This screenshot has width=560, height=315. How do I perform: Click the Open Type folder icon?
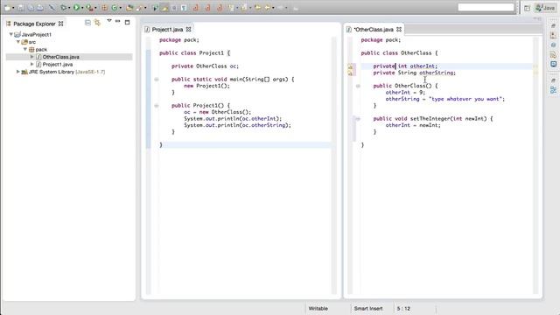129,8
